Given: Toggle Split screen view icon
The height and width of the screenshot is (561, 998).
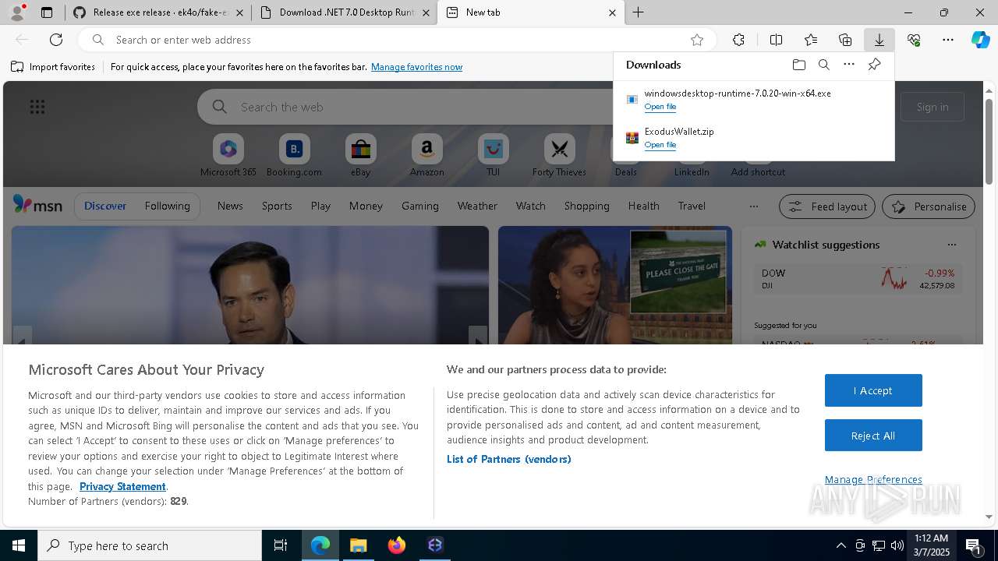Looking at the screenshot, I should [776, 40].
